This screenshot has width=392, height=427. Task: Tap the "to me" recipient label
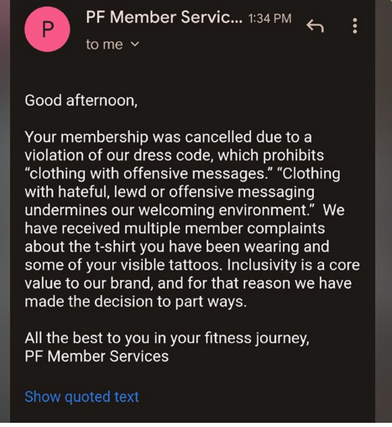tap(104, 44)
